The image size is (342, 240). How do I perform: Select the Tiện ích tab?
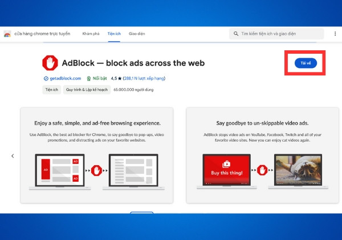114,34
